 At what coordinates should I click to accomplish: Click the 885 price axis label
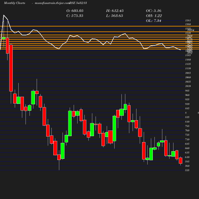pyautogui.click(x=187, y=108)
